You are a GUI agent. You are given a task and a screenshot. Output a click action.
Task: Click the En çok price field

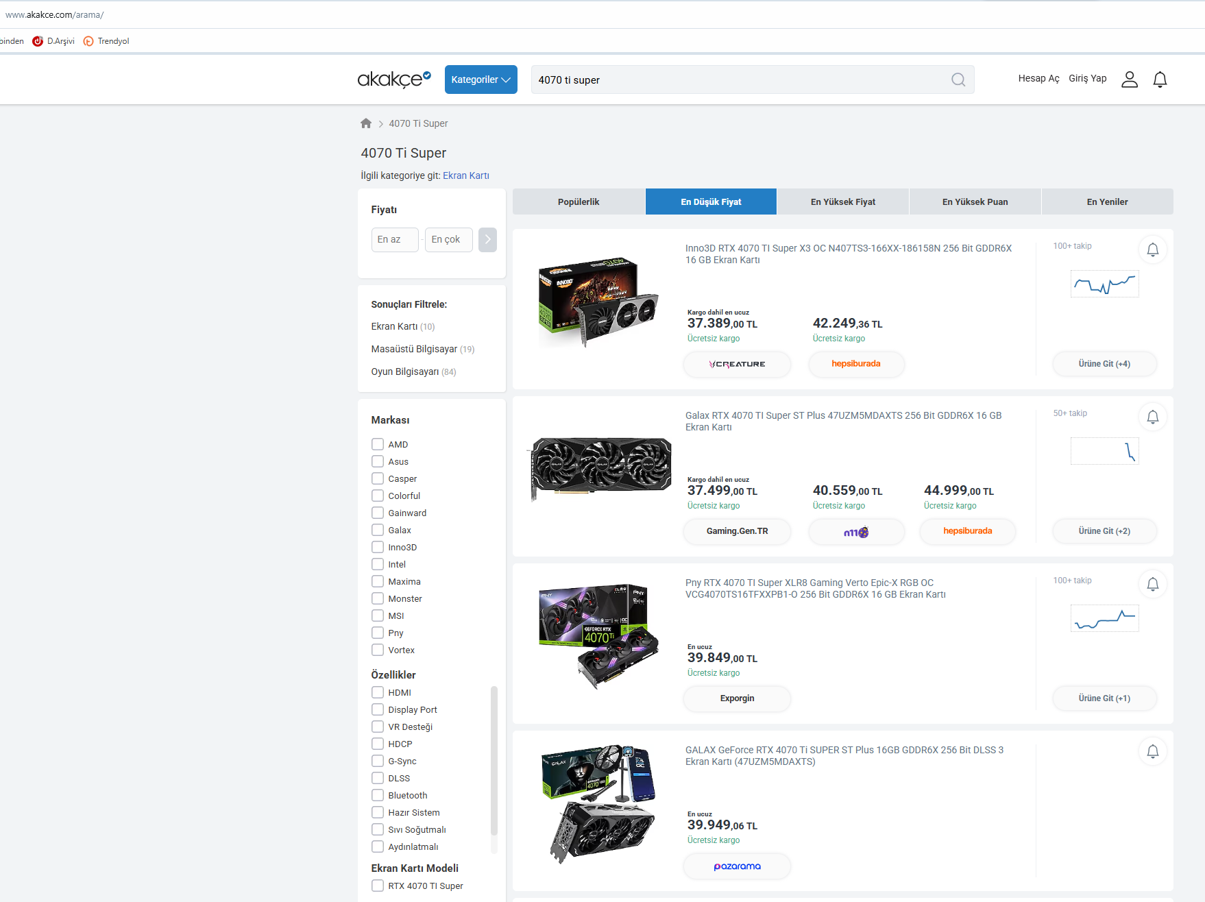[x=449, y=240]
